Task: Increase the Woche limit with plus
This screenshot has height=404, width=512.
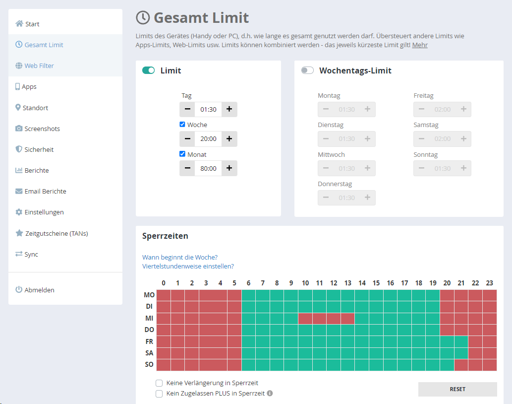Action: [229, 138]
